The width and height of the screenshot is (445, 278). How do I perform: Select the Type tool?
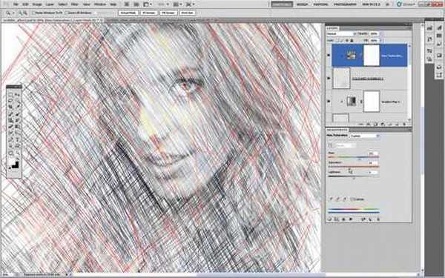point(17,139)
